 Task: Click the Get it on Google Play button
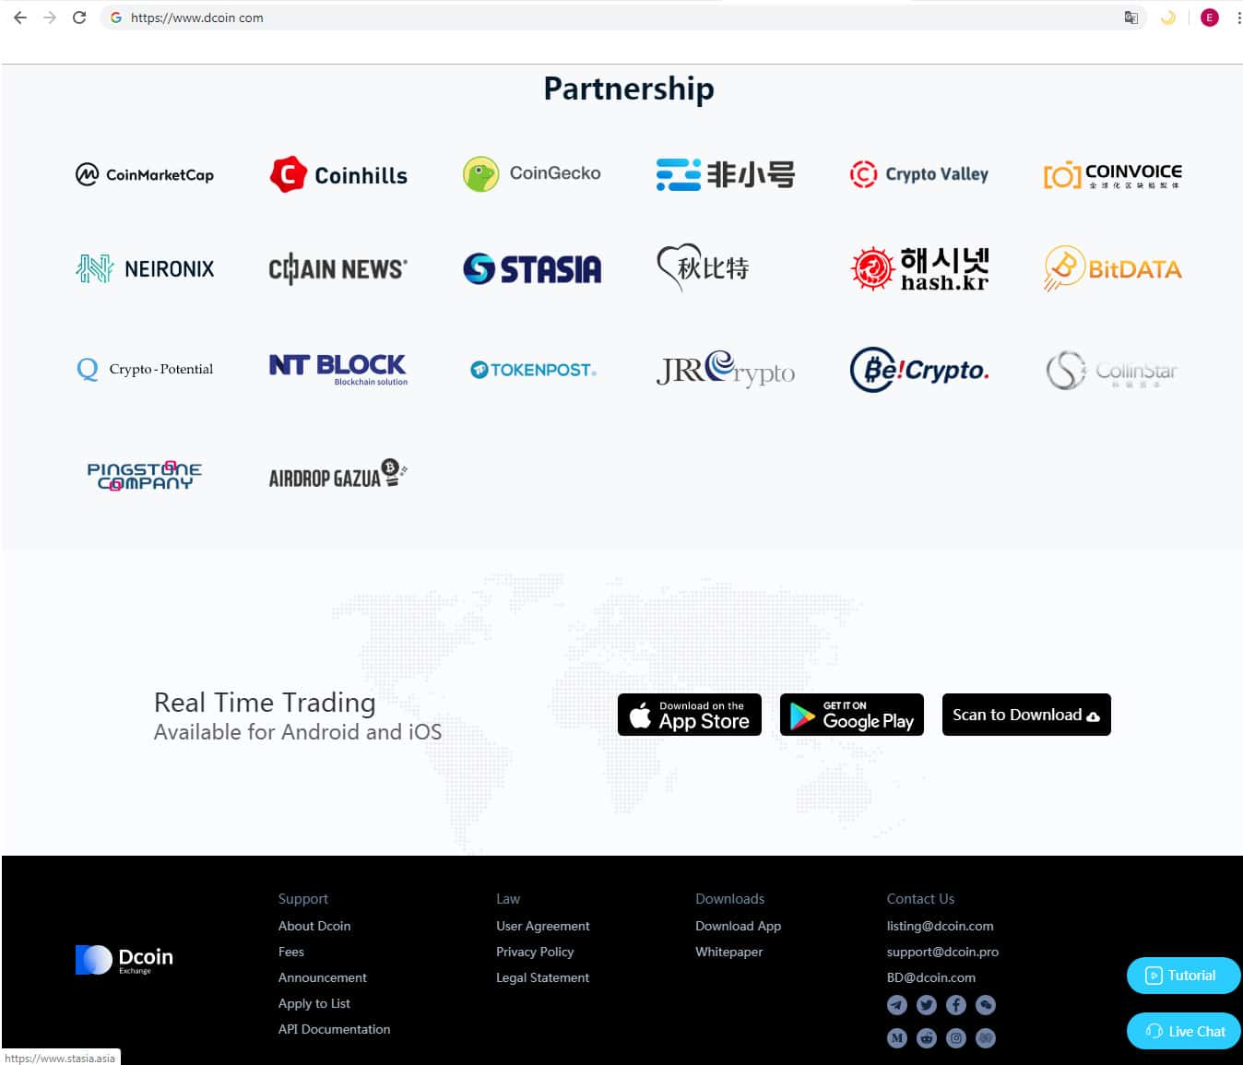coord(852,715)
